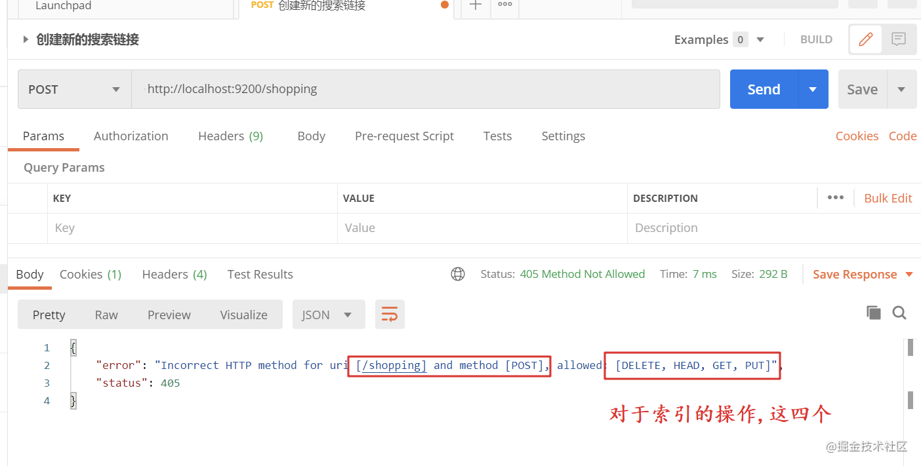
Task: Click the Send button
Action: pos(764,89)
